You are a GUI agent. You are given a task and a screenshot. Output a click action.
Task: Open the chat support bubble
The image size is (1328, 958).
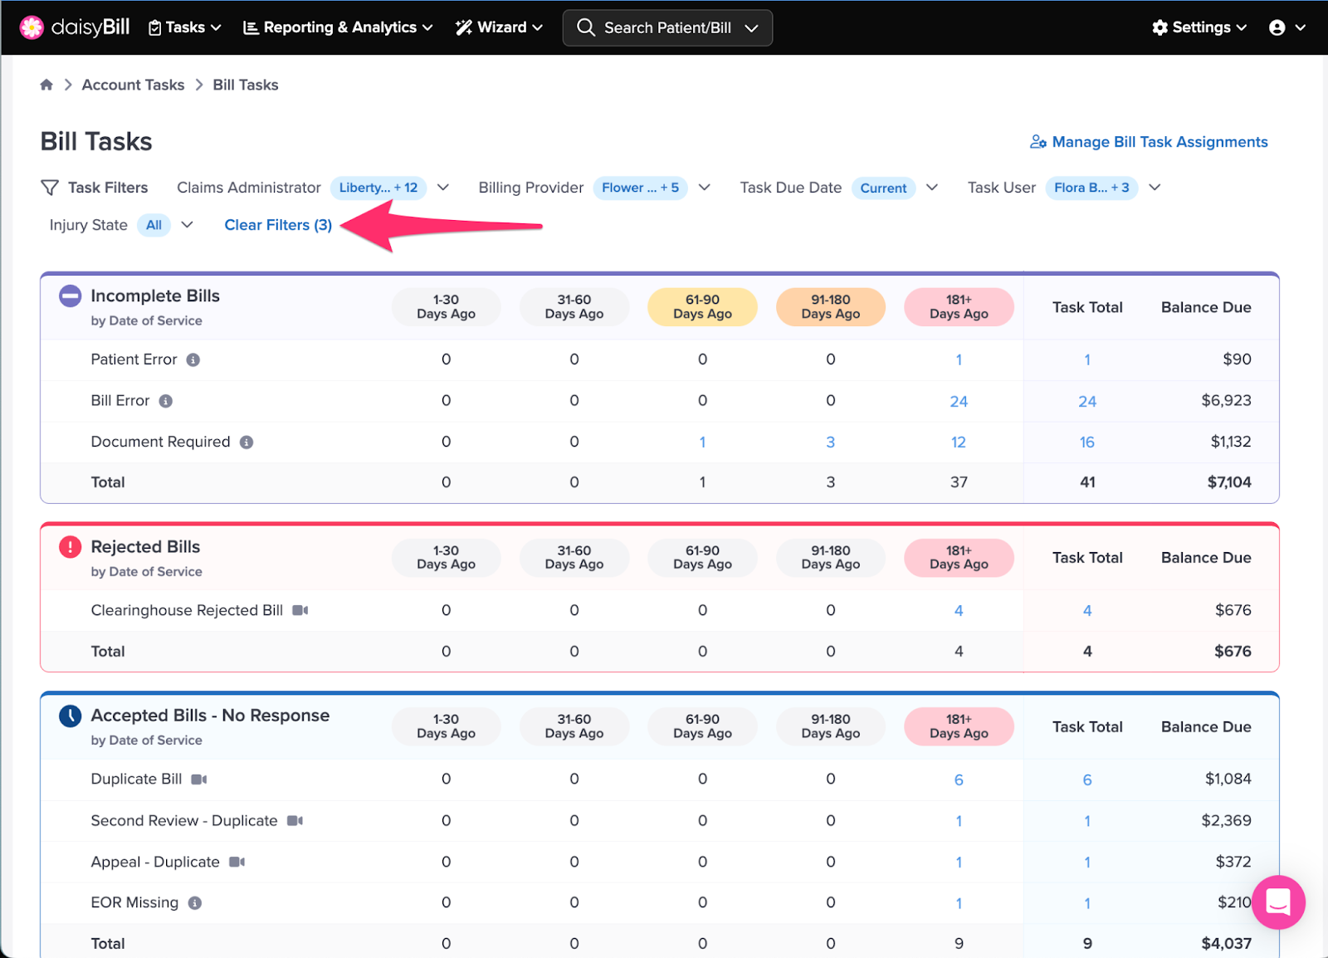1278,902
